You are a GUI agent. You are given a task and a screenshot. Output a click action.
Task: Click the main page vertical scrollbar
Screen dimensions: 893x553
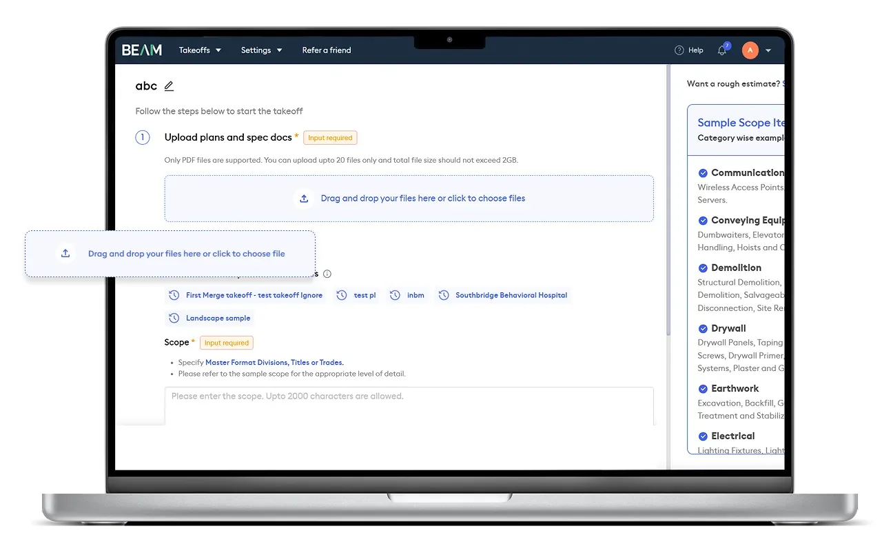(x=668, y=207)
